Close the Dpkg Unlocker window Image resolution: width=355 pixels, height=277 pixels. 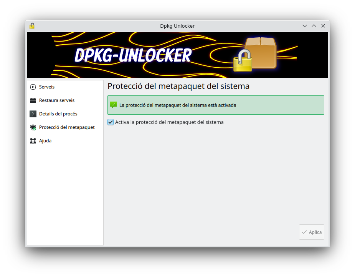point(323,26)
